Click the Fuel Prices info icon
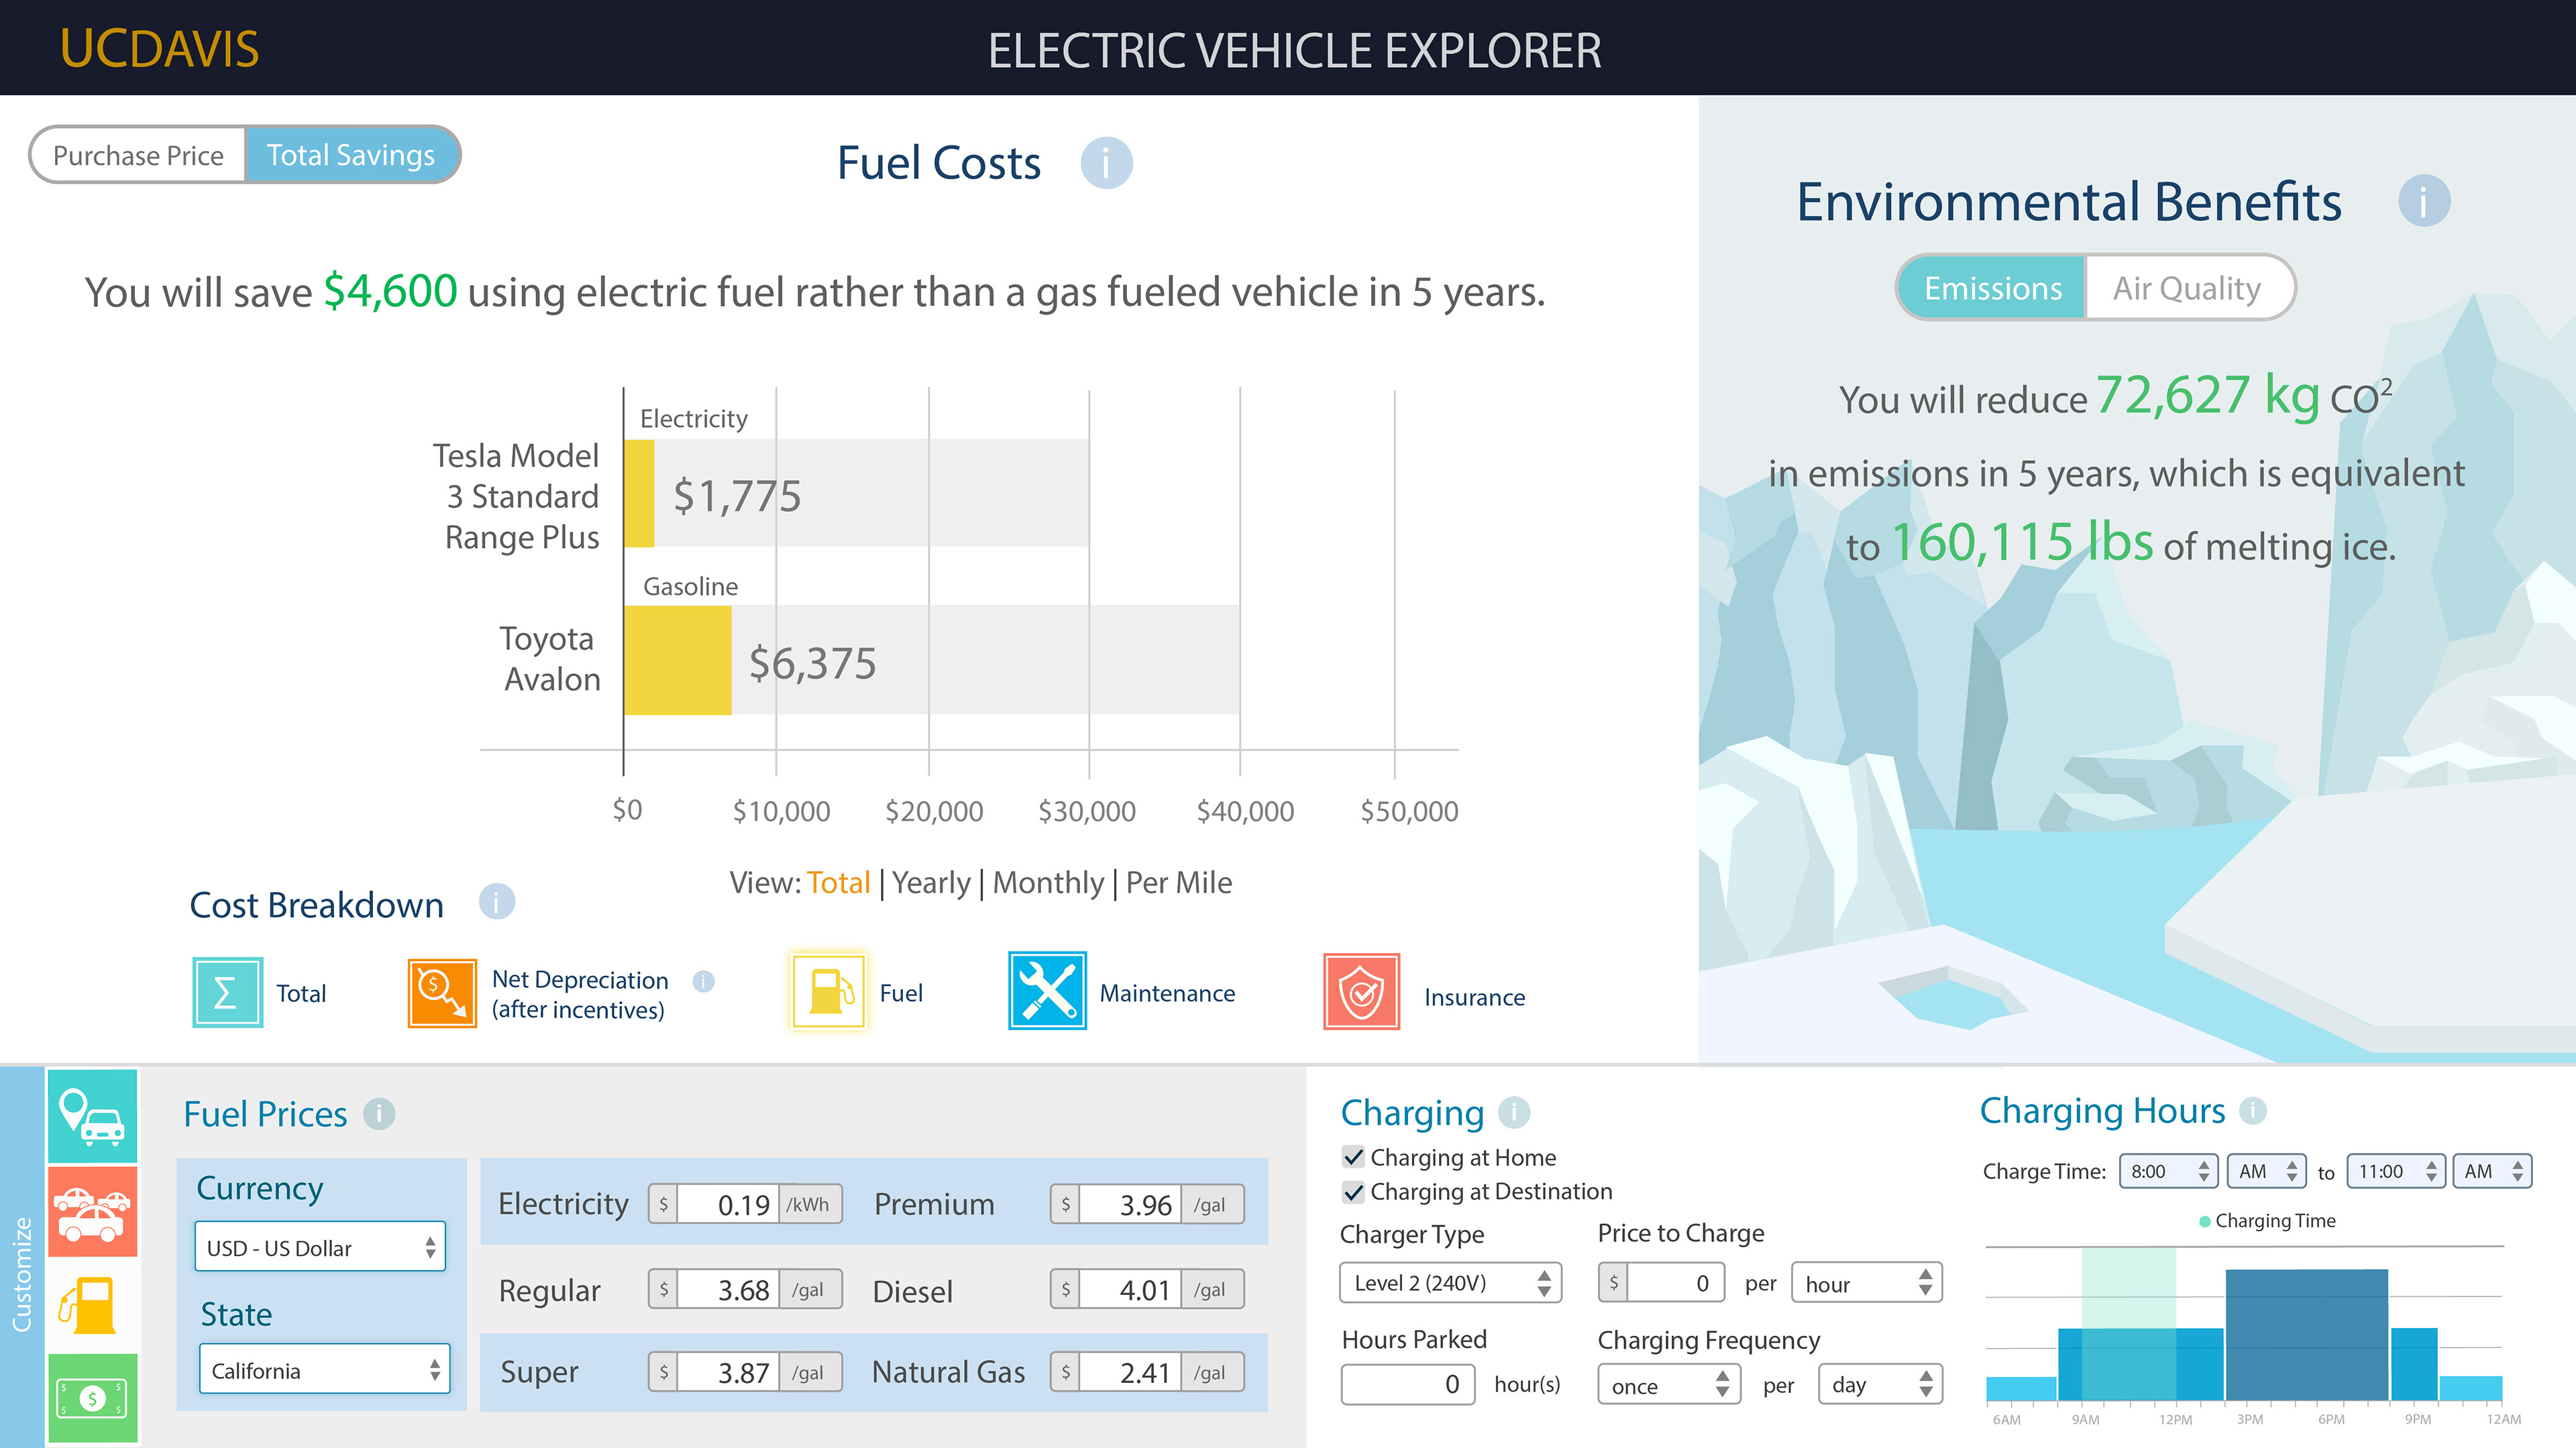 click(379, 1113)
